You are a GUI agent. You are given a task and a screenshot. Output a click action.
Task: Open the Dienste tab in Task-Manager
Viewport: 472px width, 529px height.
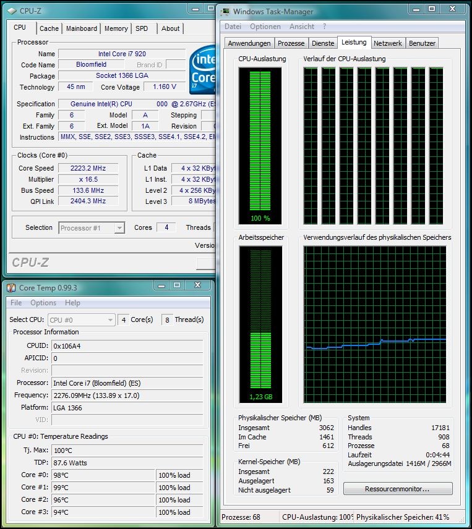click(x=323, y=43)
